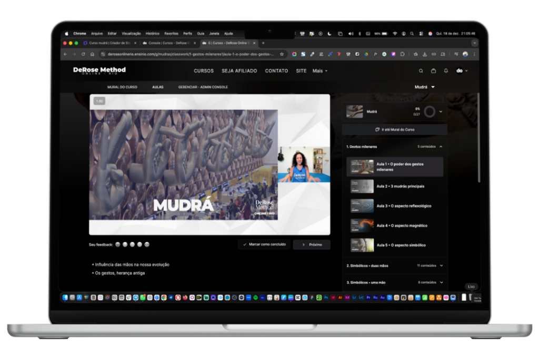Click the playback speed 1.00 badge
Image resolution: width=539 pixels, height=359 pixels.
[99, 101]
